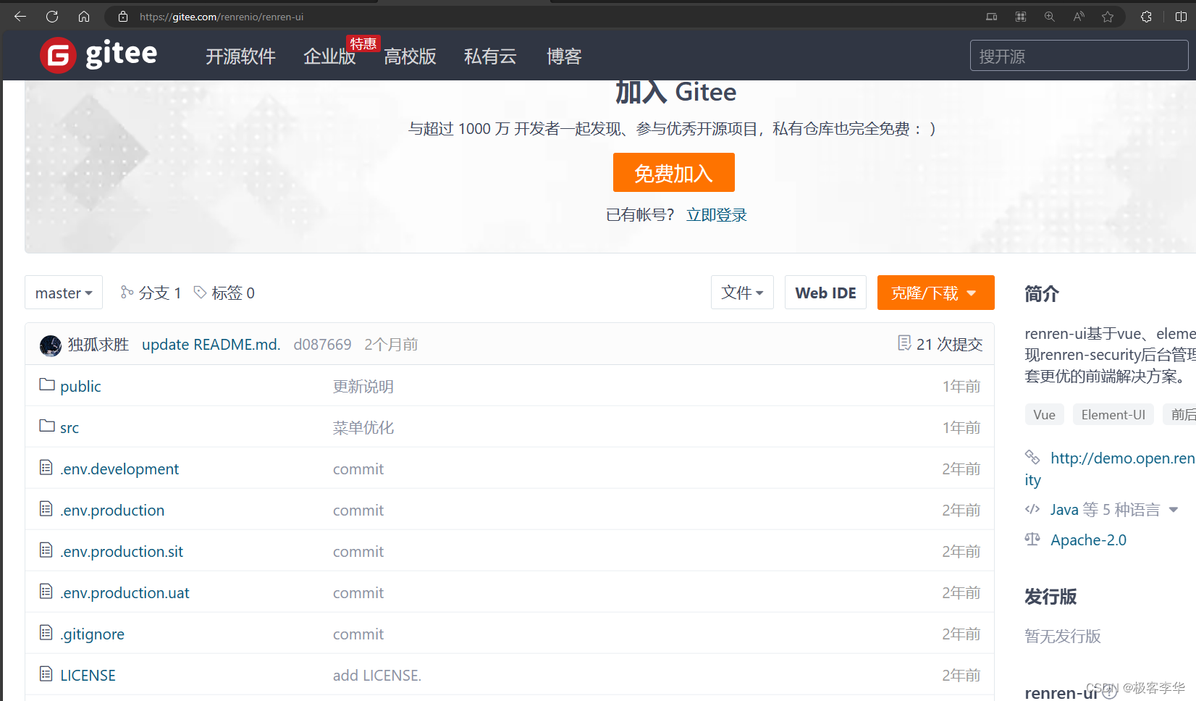The height and width of the screenshot is (701, 1196).
Task: Open 开源软件 in the top navigation
Action: (x=240, y=56)
